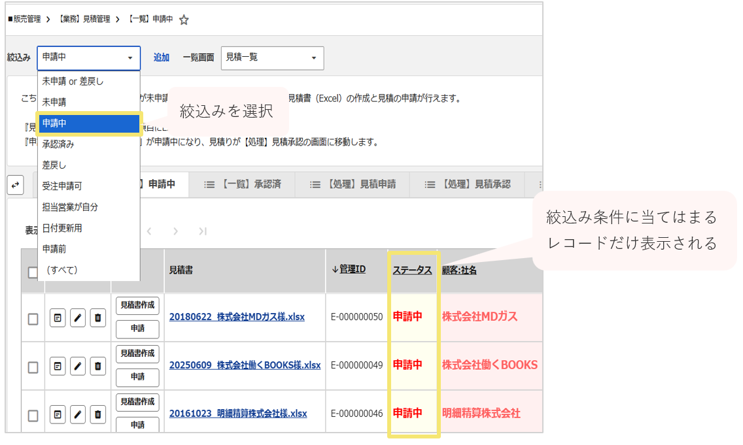Switch to the 【処理】見積申請 tab
Image resolution: width=743 pixels, height=445 pixels.
pos(353,184)
